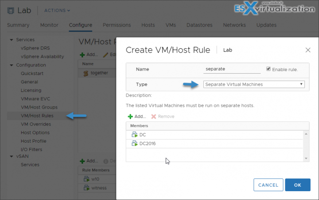
Task: Open the rule Type dropdown
Action: (x=254, y=84)
